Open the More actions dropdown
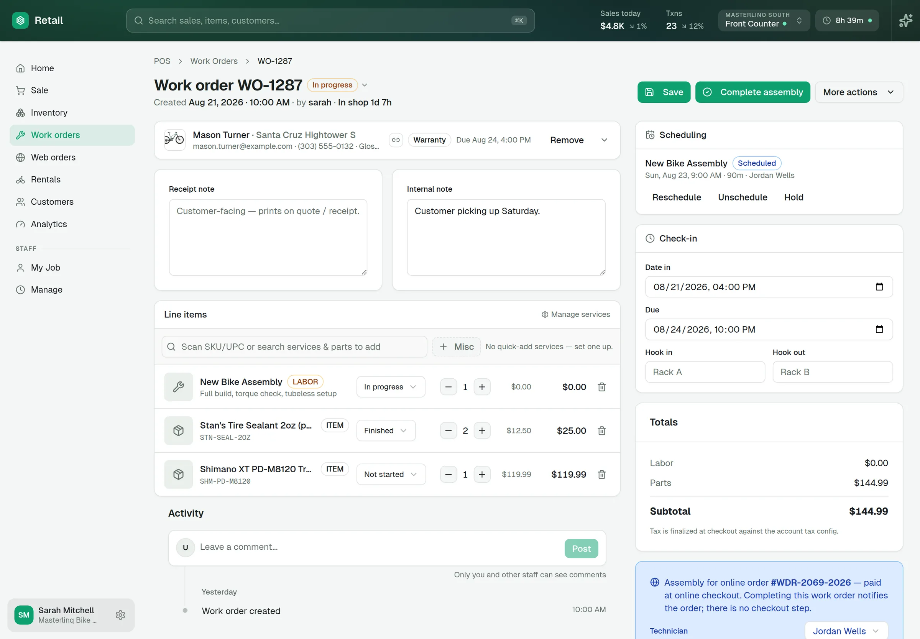 tap(859, 92)
